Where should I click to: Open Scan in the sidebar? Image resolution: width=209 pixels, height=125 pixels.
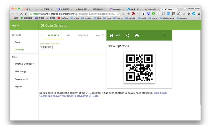point(17,42)
